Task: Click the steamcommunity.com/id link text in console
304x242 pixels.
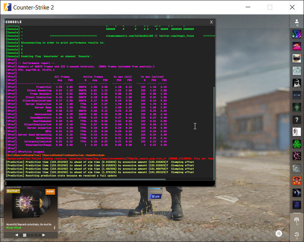Action: [x=129, y=36]
